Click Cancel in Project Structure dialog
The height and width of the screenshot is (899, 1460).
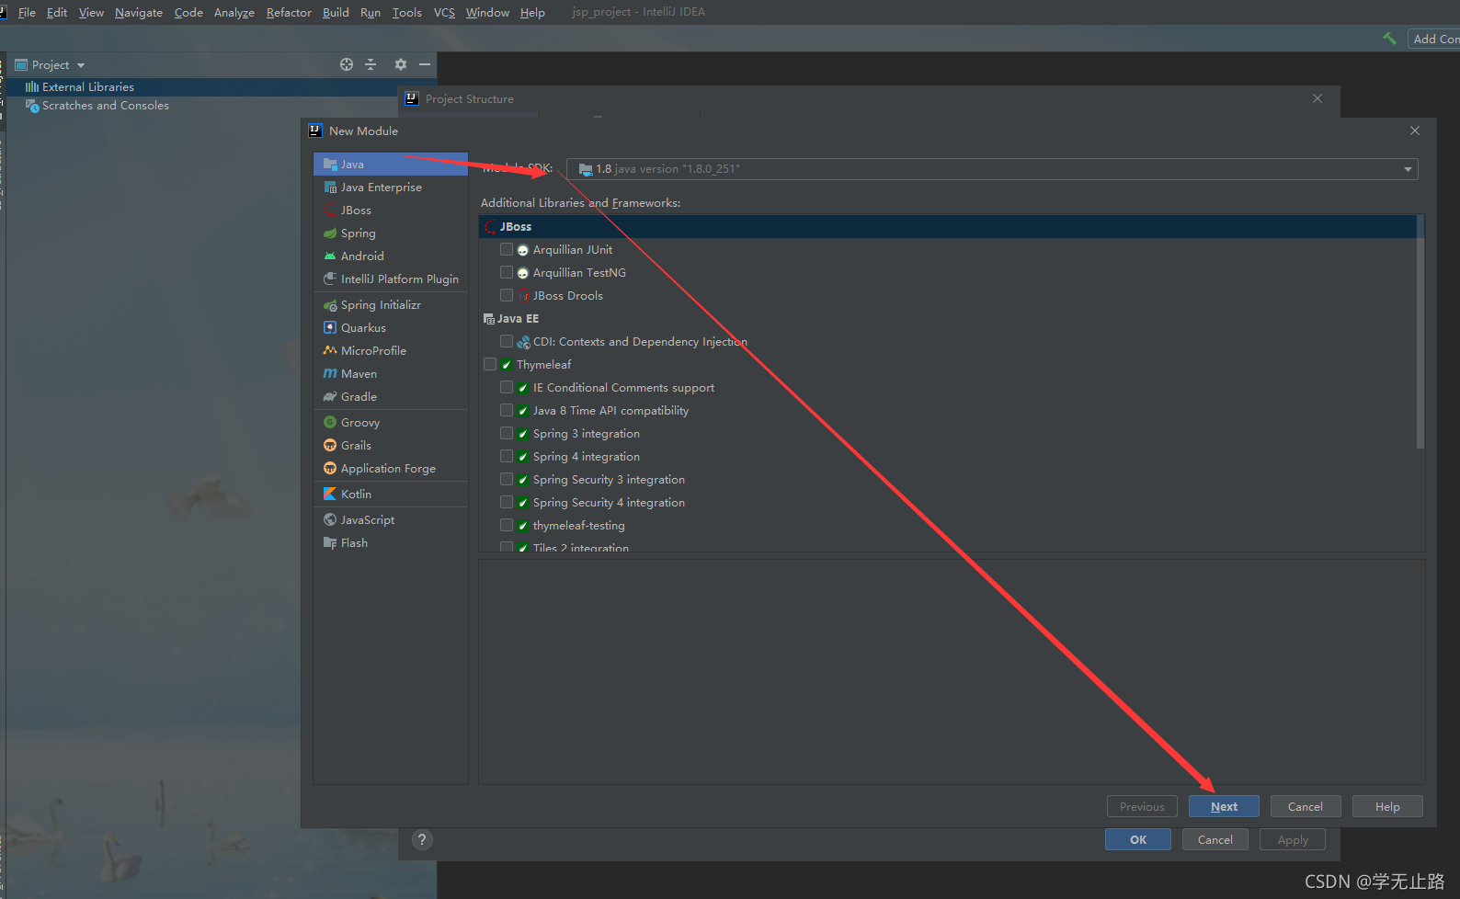click(1215, 839)
